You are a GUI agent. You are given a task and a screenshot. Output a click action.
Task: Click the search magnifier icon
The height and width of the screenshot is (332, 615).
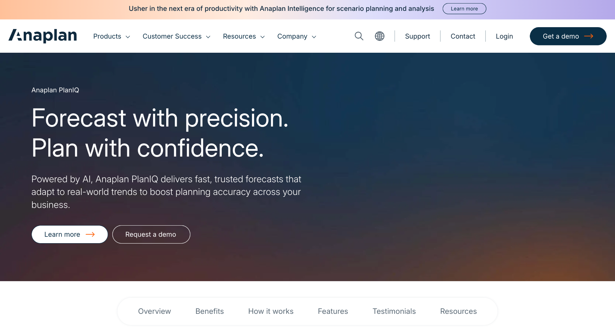click(x=359, y=36)
